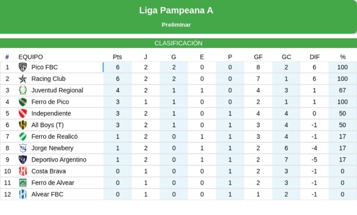
Task: Open the Juventud Regional team link
Action: coord(57,90)
